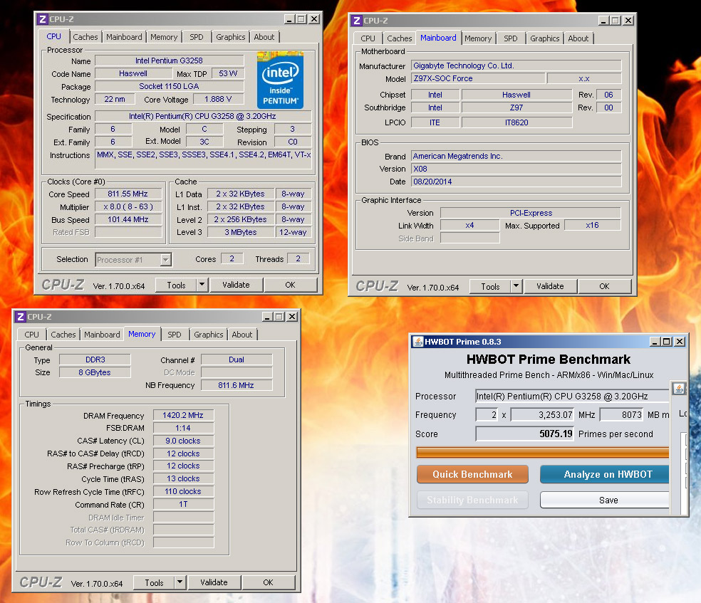Click OK in Memory window

coord(269,582)
